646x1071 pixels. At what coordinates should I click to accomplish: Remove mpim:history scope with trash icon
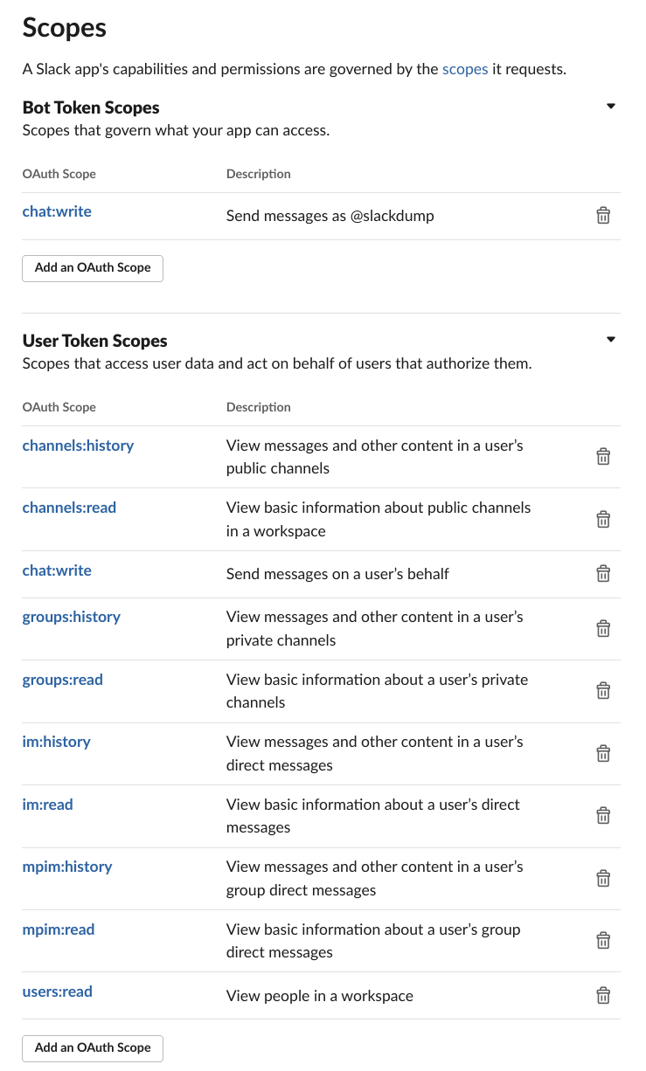click(x=603, y=878)
